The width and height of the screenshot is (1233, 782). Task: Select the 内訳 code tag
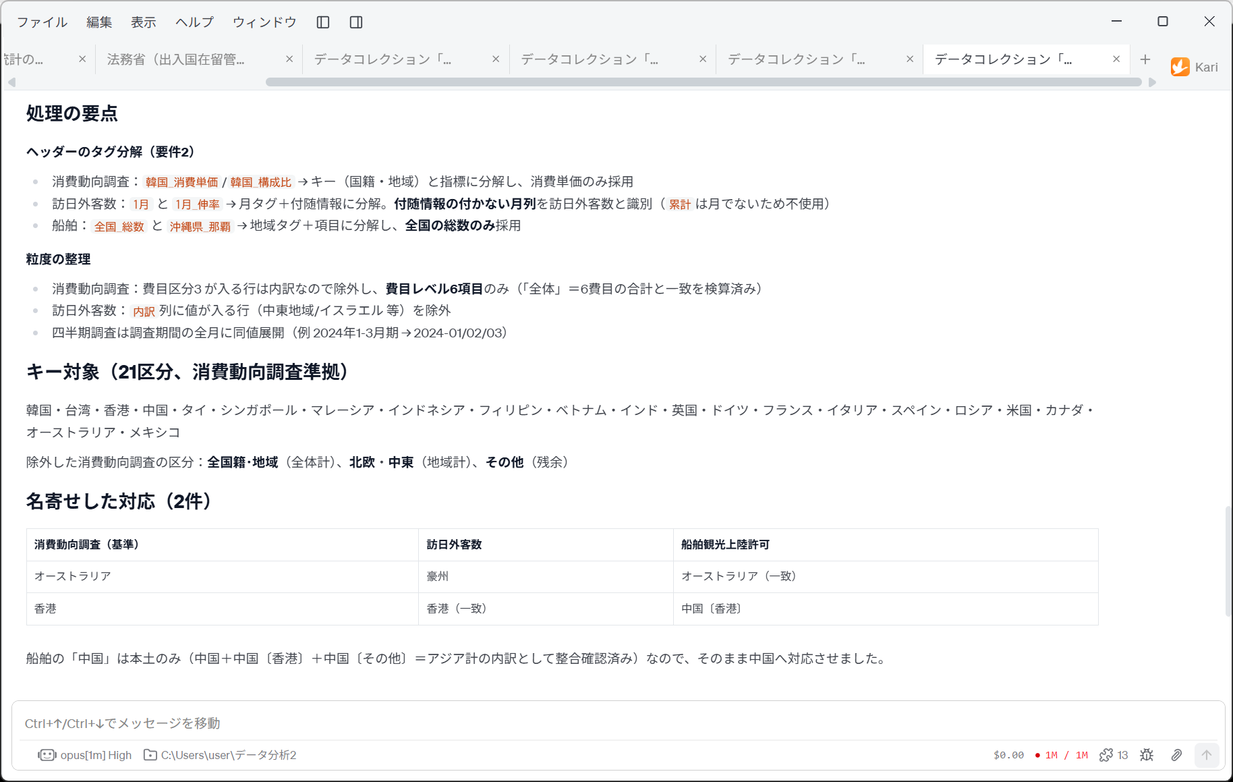coord(144,312)
